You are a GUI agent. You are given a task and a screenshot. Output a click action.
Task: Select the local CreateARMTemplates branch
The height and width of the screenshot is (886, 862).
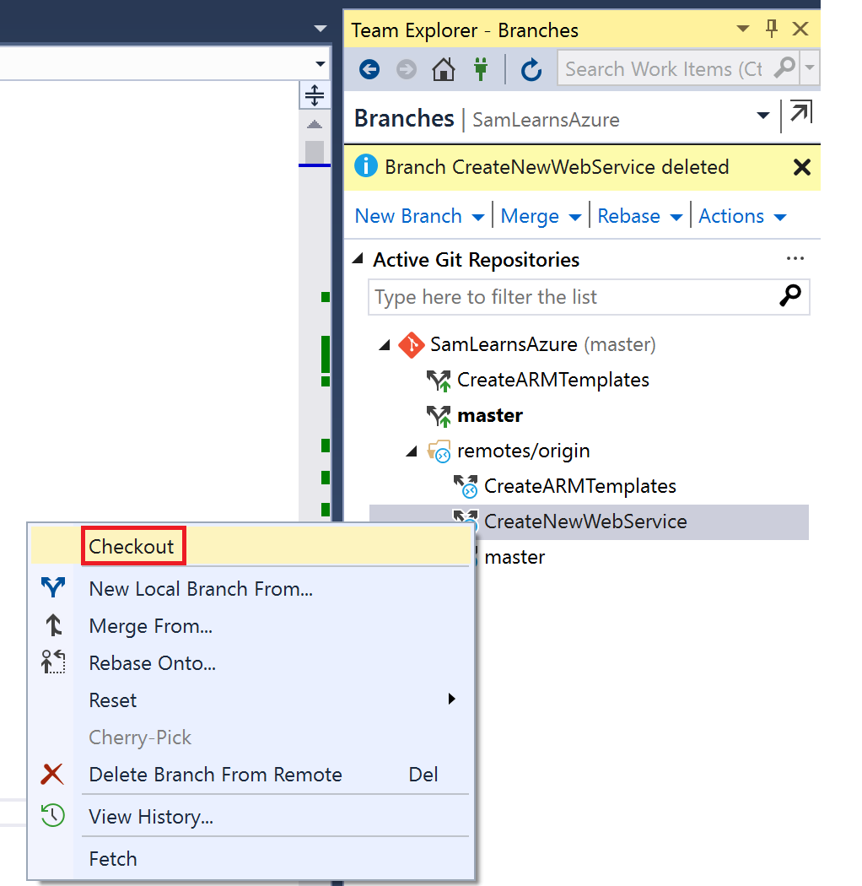pos(552,380)
